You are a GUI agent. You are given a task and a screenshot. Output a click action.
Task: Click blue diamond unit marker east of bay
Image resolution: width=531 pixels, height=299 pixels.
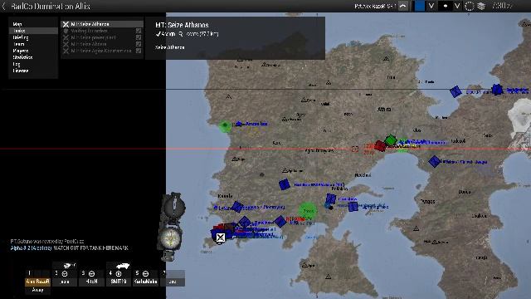[x=434, y=161]
